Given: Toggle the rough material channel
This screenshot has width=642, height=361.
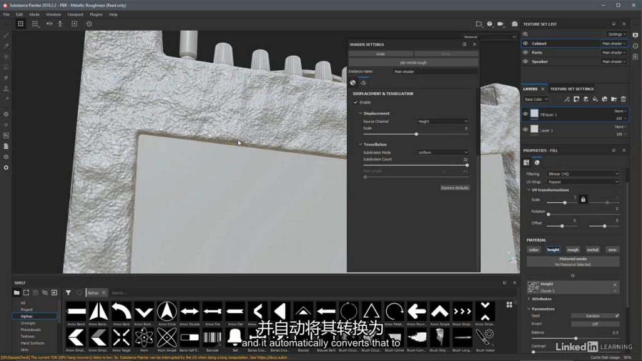Looking at the screenshot, I should pyautogui.click(x=573, y=249).
